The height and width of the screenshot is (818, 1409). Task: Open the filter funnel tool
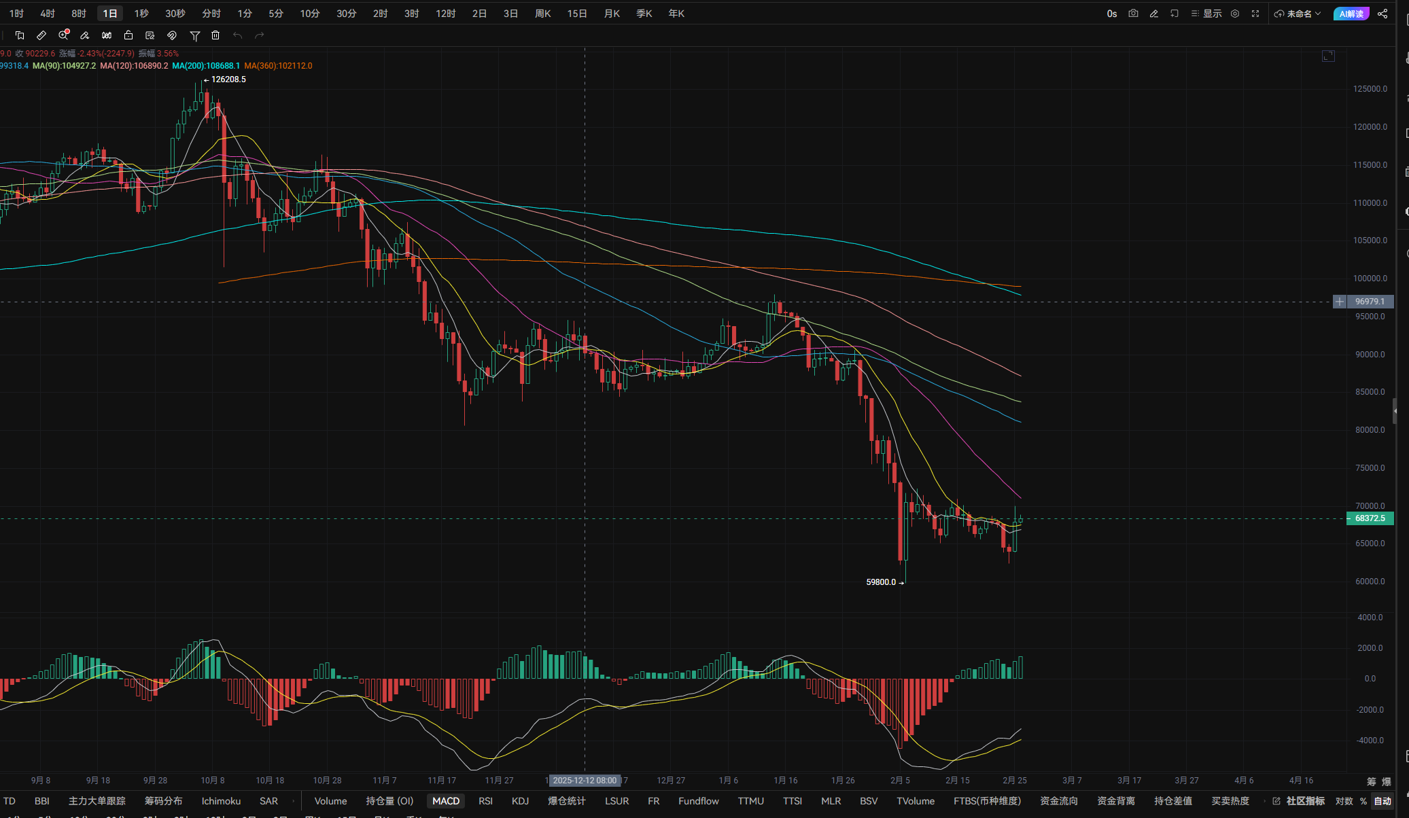(x=194, y=35)
